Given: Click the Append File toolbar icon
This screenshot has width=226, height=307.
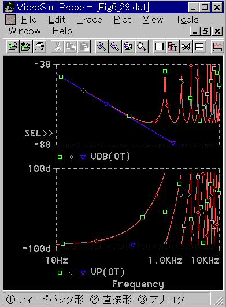Looking at the screenshot, I should [x=26, y=47].
